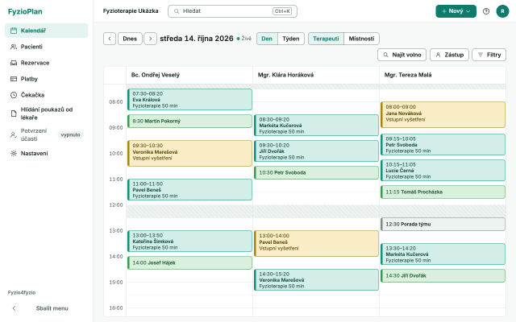Open the Nový dropdown button
Viewport: 516px width, 322px height.
pos(456,11)
